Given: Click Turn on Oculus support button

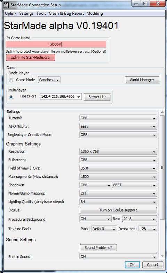Looking at the screenshot, I should pos(118,210).
